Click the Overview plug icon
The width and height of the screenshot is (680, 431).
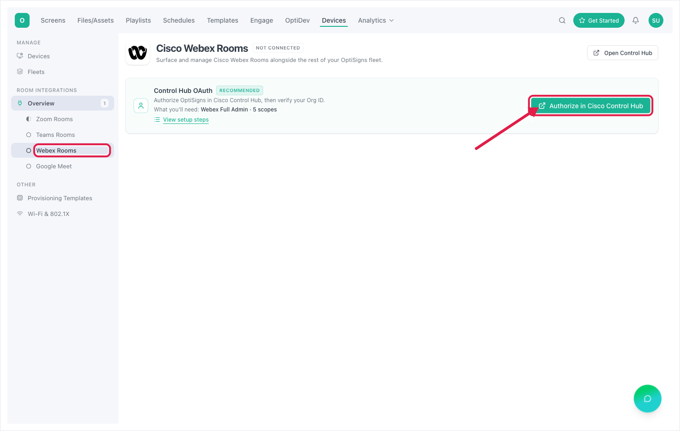[20, 103]
